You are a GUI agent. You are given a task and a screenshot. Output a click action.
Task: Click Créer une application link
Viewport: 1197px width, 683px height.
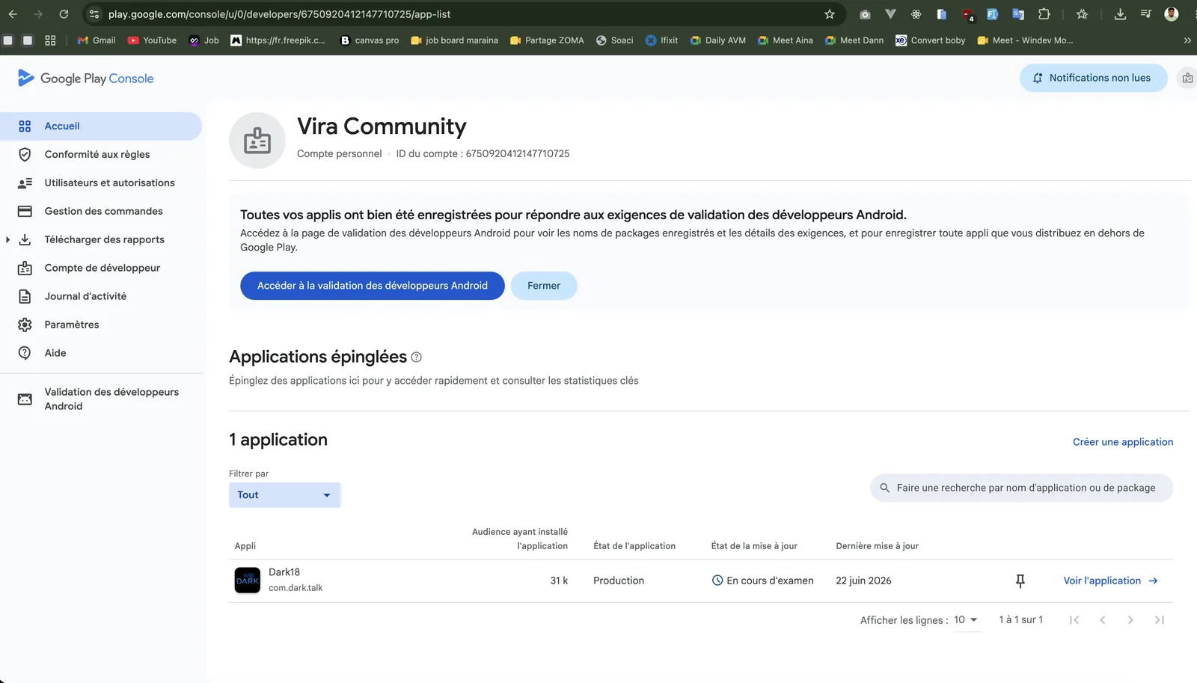click(x=1123, y=442)
